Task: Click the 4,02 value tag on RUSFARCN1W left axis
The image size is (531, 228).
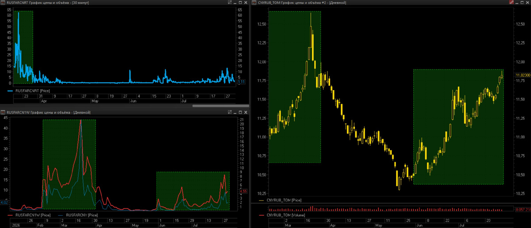Action: click(x=4, y=202)
